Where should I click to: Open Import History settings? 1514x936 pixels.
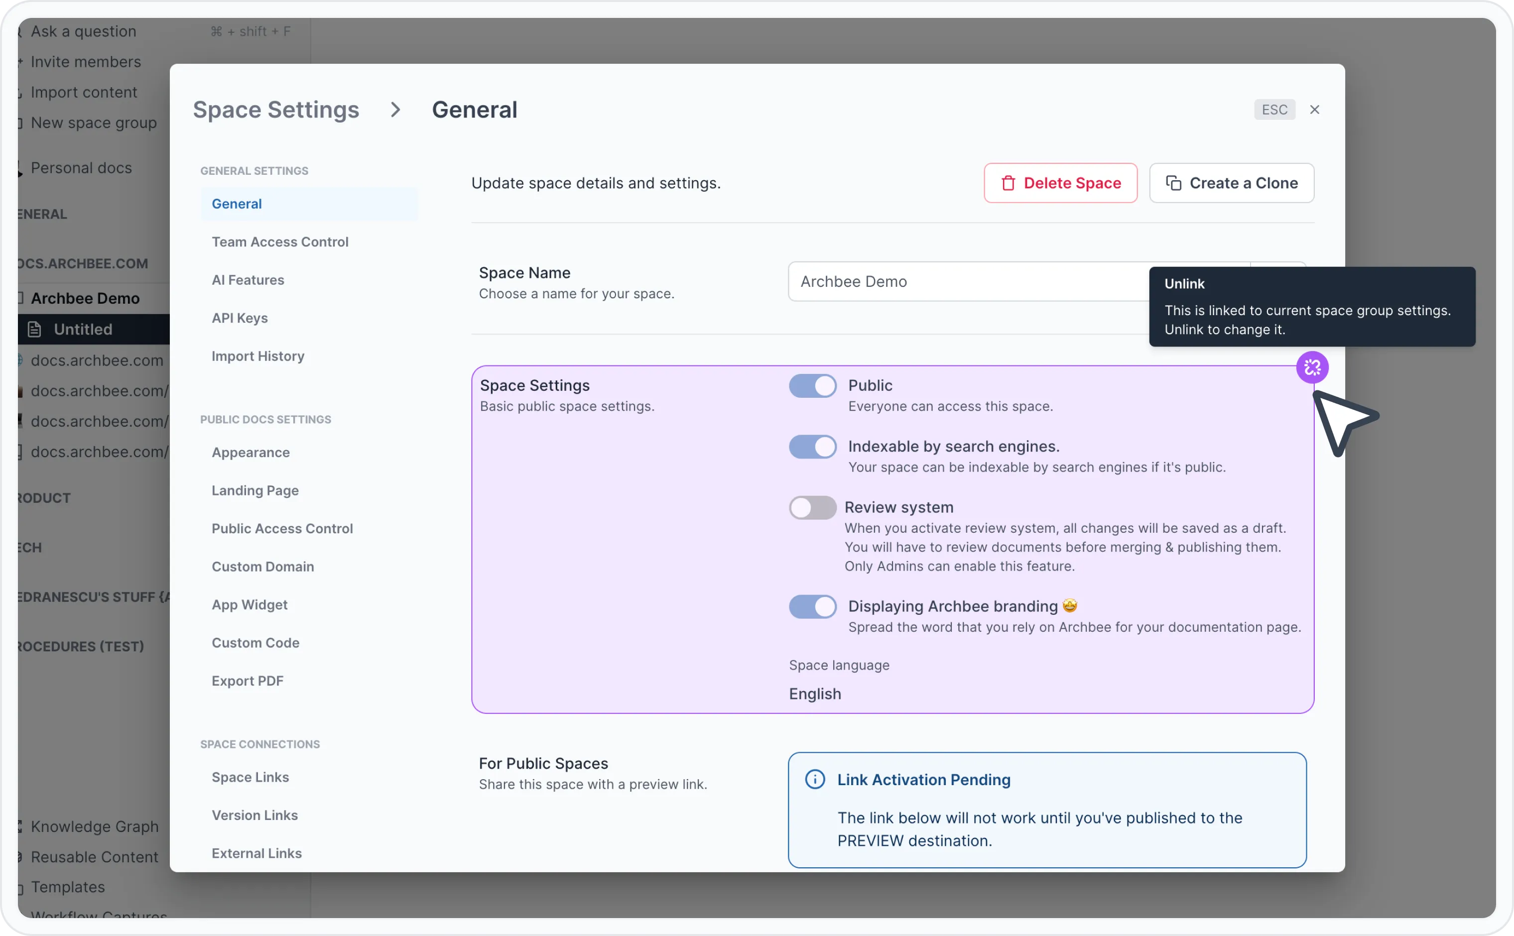[257, 356]
